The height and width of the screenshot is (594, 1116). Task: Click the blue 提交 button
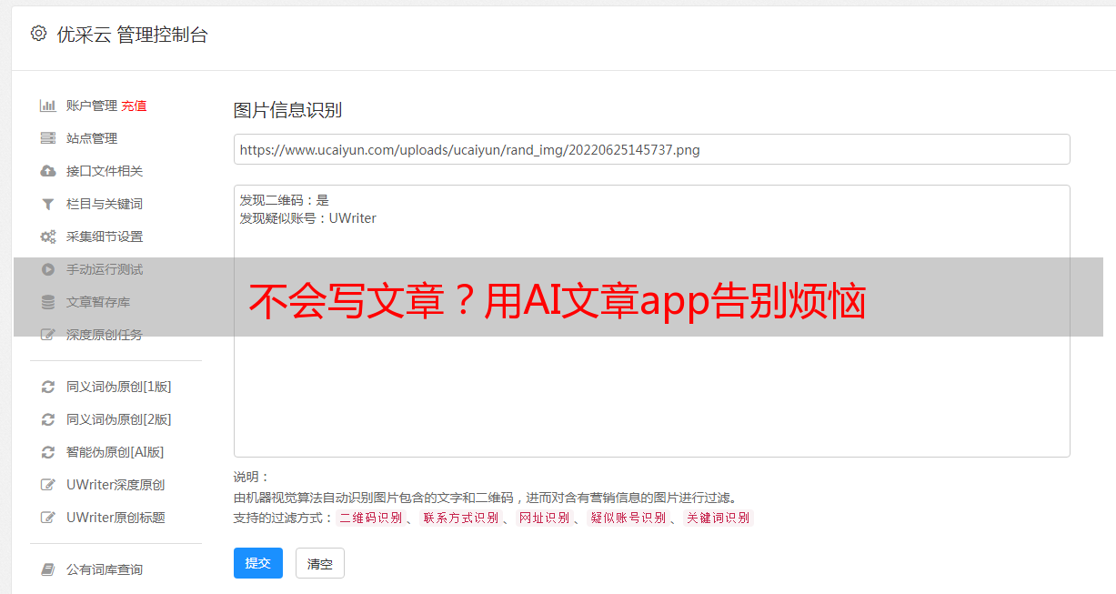[x=258, y=563]
